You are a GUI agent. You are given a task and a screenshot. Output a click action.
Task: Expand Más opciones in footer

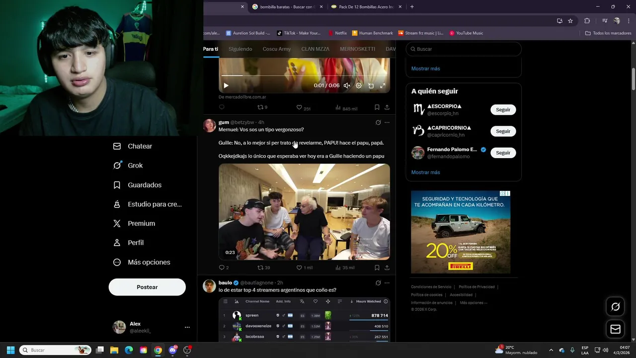coord(473,303)
